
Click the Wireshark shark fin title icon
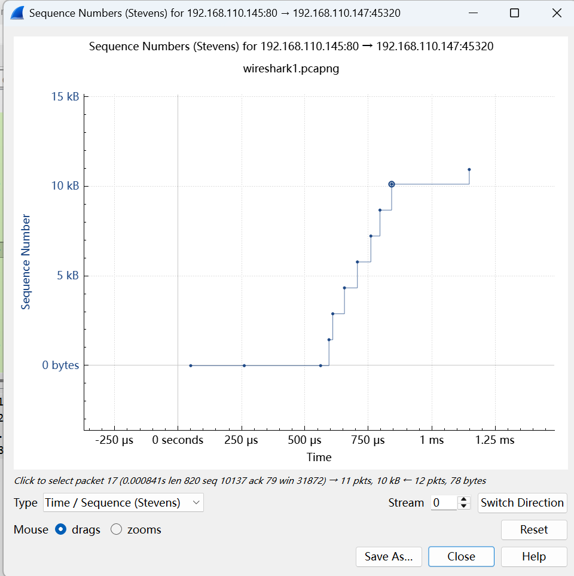(17, 13)
